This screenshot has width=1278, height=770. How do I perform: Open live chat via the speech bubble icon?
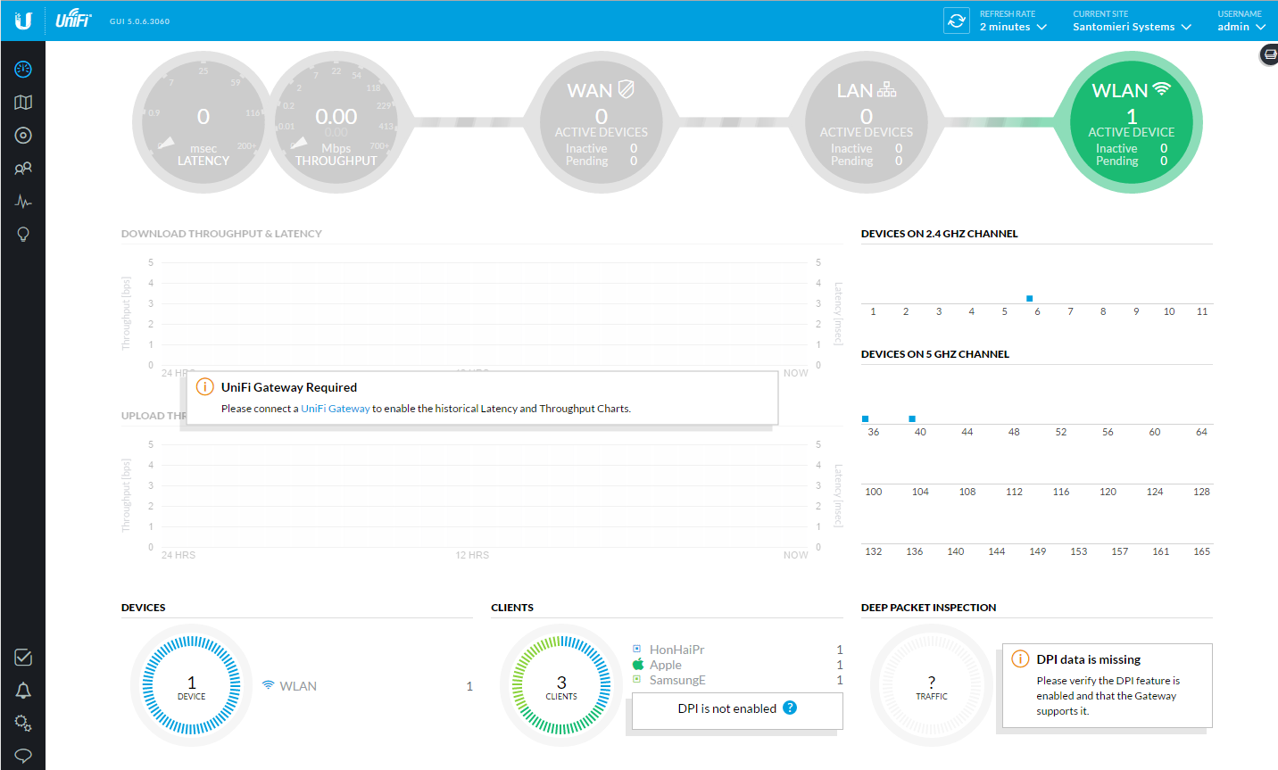(22, 755)
